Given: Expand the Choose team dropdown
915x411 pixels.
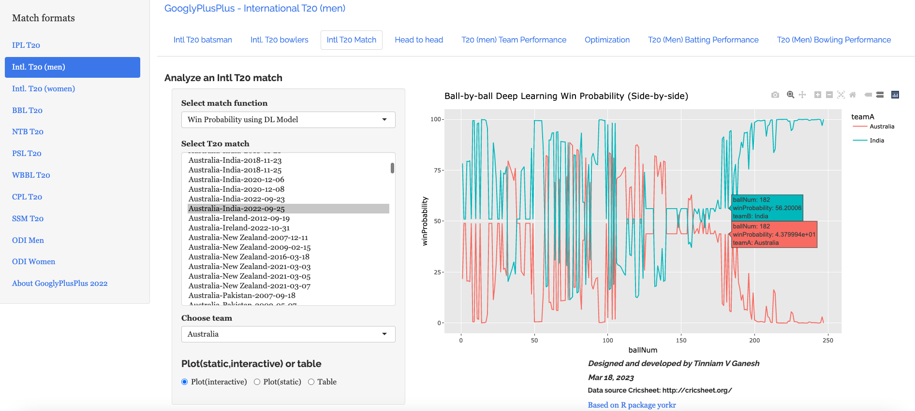Looking at the screenshot, I should (288, 334).
